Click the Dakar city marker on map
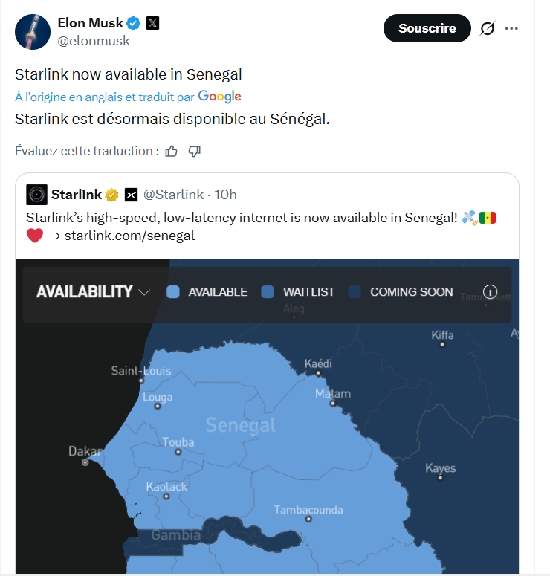Screen dimensions: 550x576 click(85, 462)
